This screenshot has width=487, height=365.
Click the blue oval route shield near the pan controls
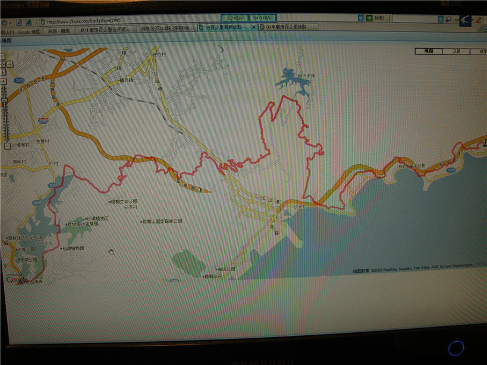19,80
